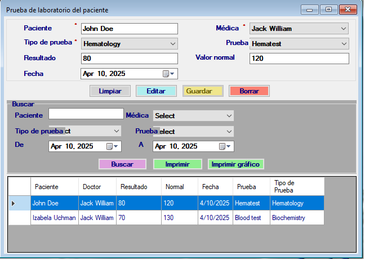The image size is (365, 260).
Task: Expand the search Prueba dropdown
Action: (229, 131)
